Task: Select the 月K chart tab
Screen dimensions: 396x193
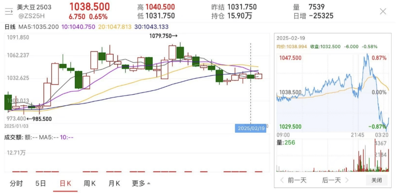Action: coord(114,183)
